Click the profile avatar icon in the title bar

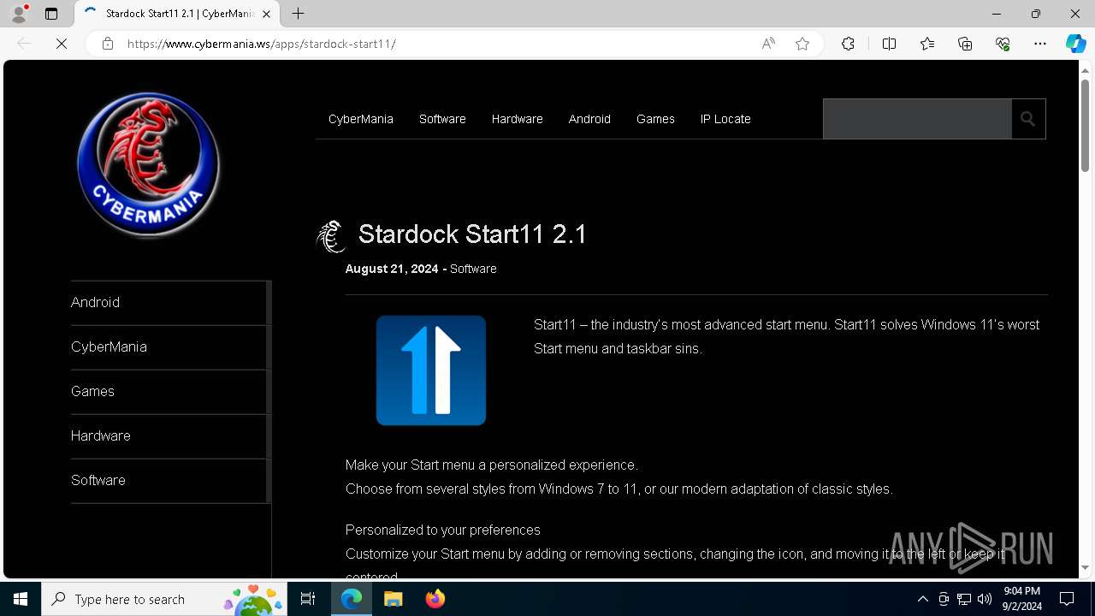pyautogui.click(x=18, y=14)
